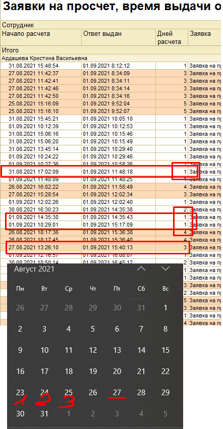The width and height of the screenshot is (223, 429).
Task: Open the Август 2021 month picker header
Action: 34,269
